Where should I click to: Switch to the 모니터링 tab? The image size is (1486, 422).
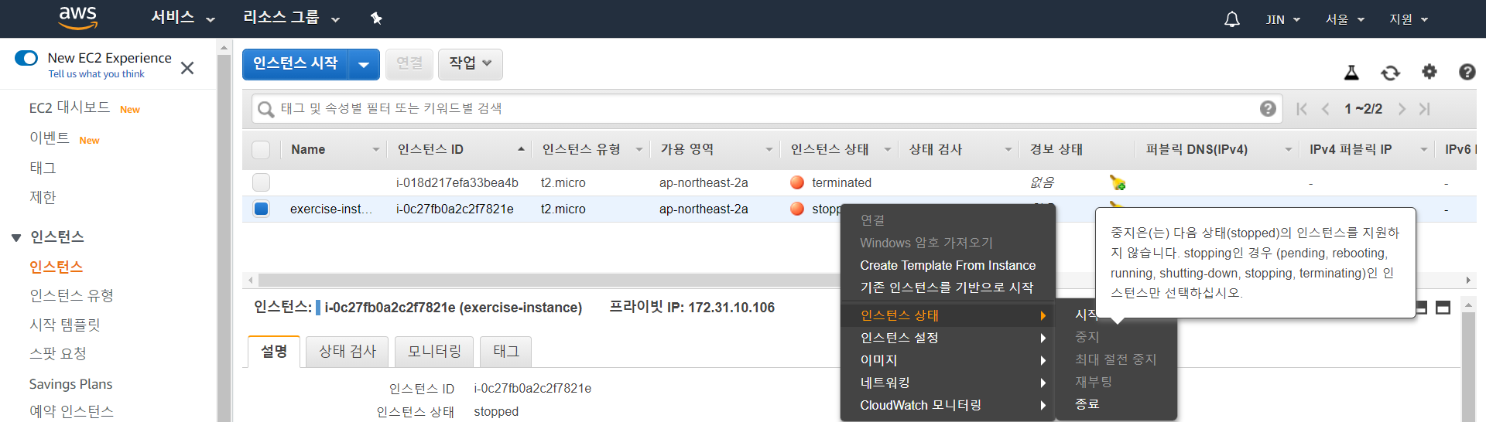(x=434, y=352)
